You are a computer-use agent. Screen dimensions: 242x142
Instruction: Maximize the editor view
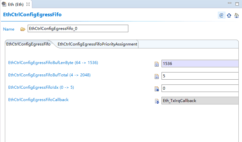click(x=237, y=4)
